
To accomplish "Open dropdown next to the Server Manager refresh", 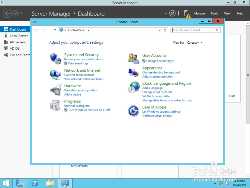I will pyautogui.click(x=166, y=14).
